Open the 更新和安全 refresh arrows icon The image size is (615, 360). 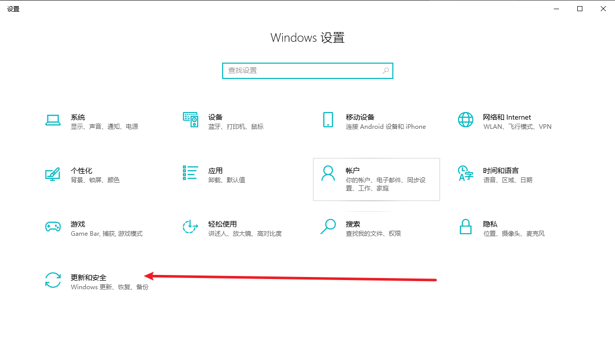tap(53, 280)
